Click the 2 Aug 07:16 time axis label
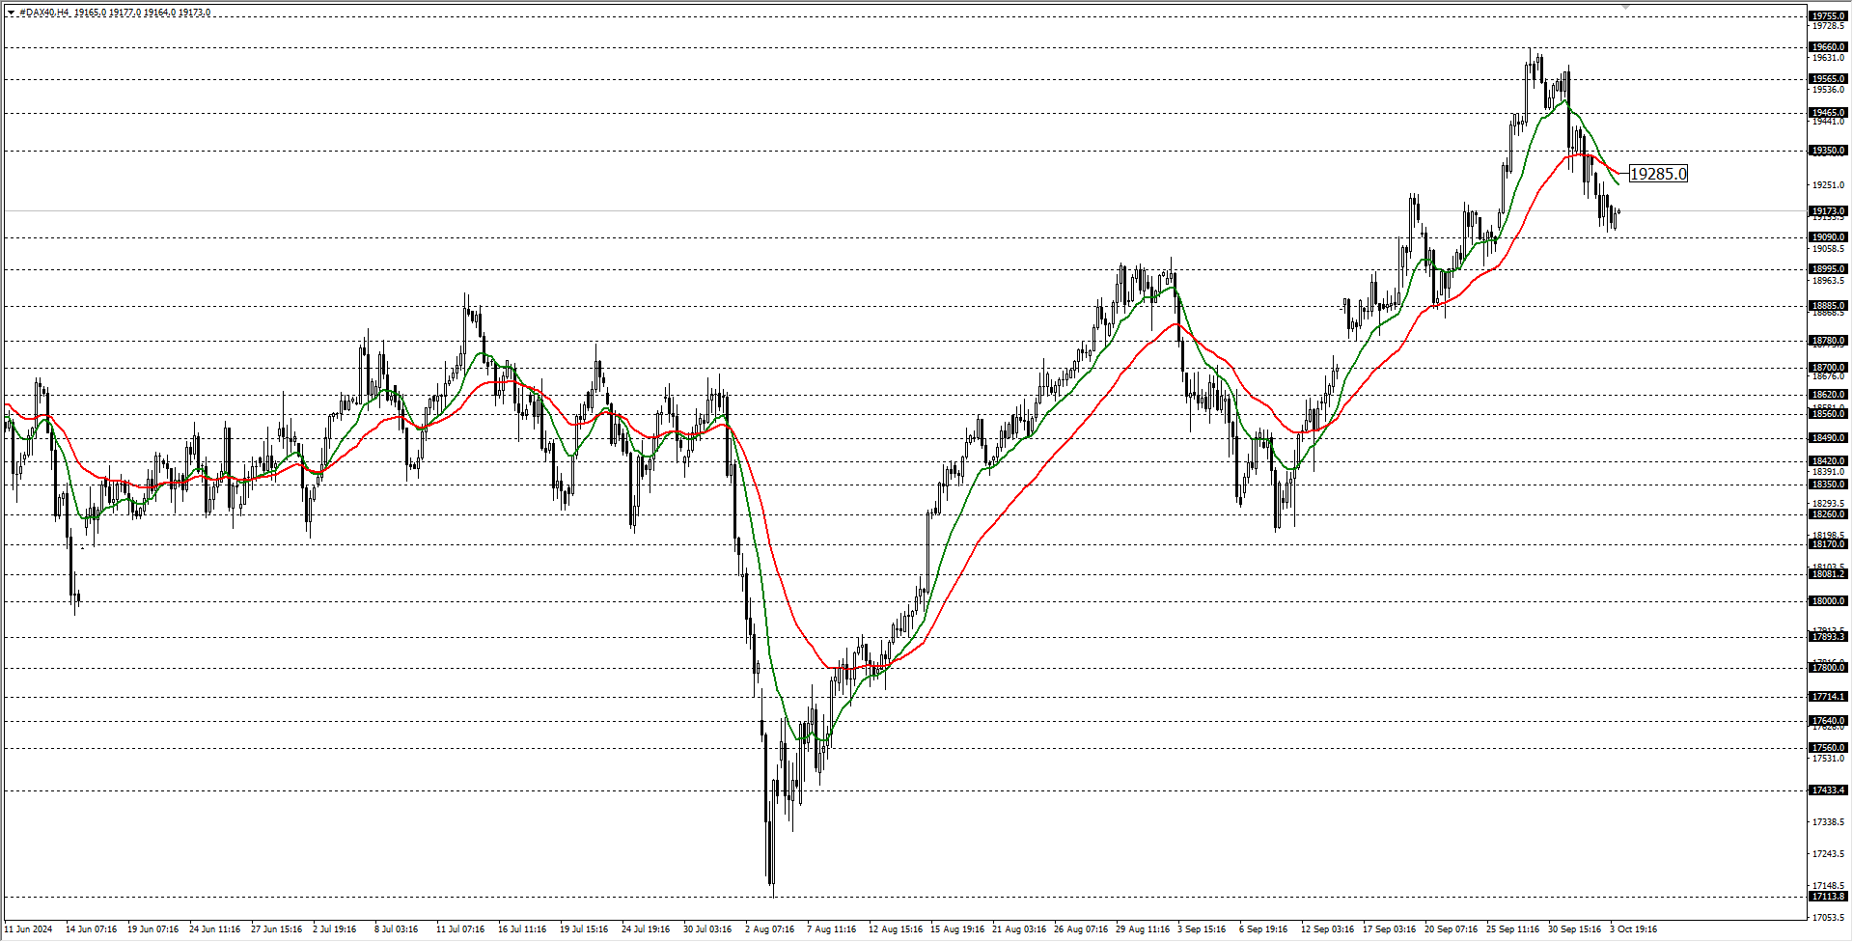 pos(769,929)
